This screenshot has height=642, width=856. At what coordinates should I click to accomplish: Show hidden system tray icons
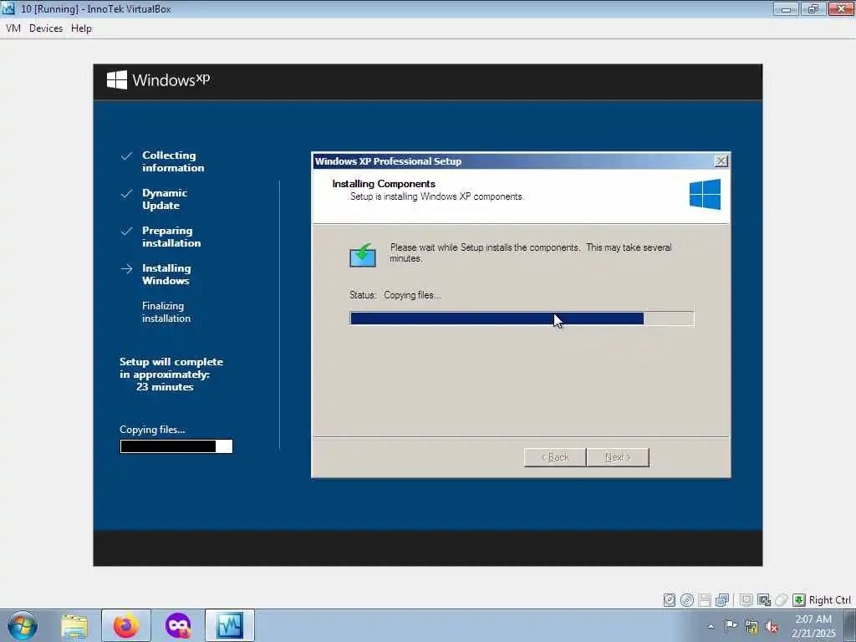coord(711,626)
